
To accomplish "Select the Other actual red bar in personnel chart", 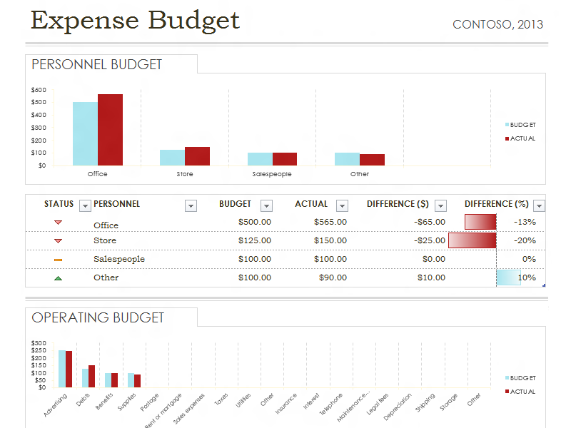I will pos(372,160).
